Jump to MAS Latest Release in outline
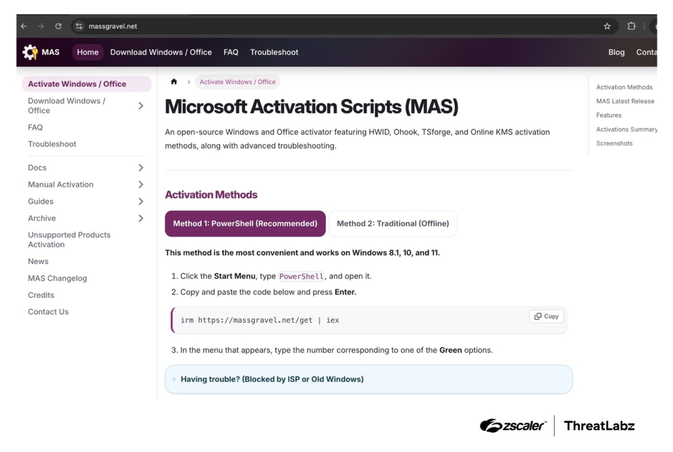The image size is (673, 452). (625, 101)
